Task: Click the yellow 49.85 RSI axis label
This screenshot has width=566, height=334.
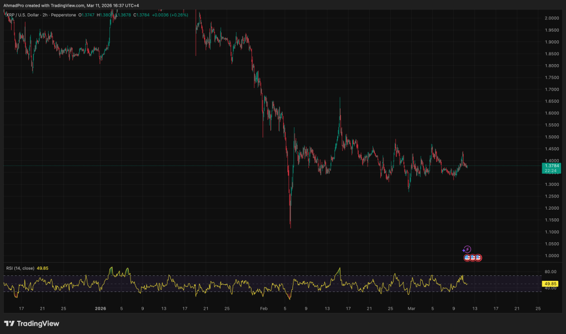Action: coord(551,284)
